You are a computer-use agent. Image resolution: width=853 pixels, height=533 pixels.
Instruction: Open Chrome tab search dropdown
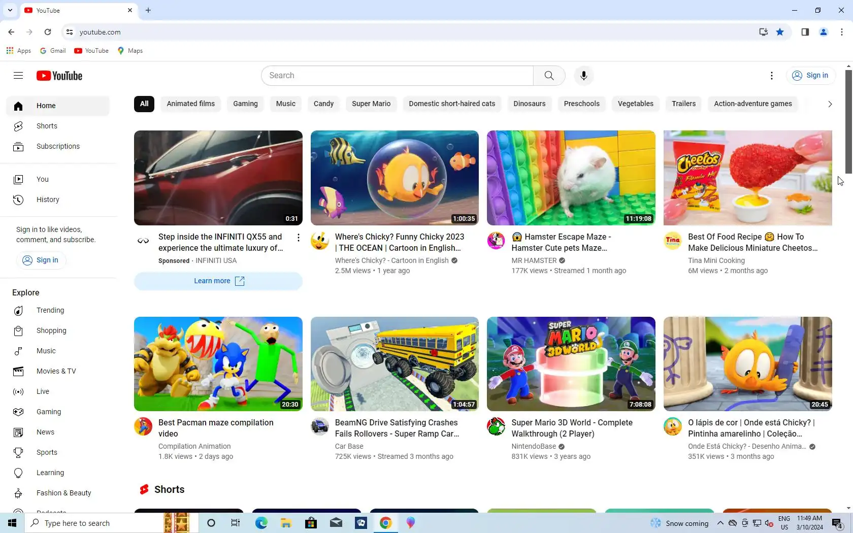click(10, 10)
